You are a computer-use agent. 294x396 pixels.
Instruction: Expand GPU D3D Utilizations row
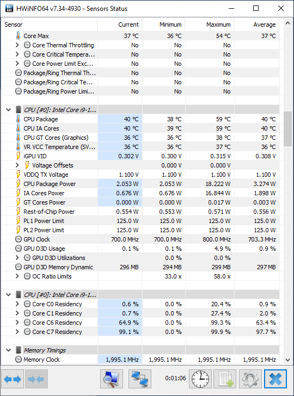[17, 258]
